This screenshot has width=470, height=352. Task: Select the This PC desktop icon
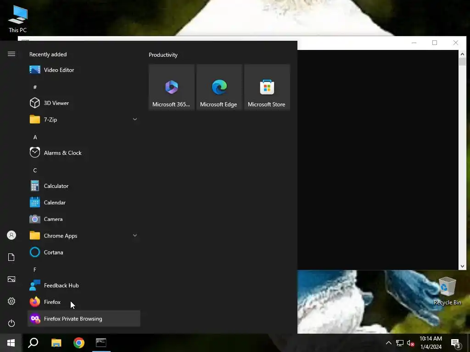[x=18, y=19]
